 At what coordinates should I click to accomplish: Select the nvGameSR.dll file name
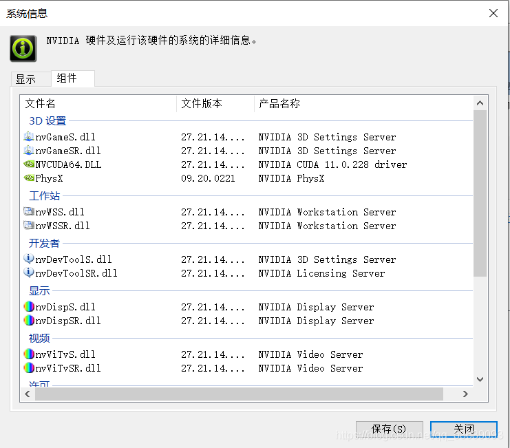pos(68,151)
